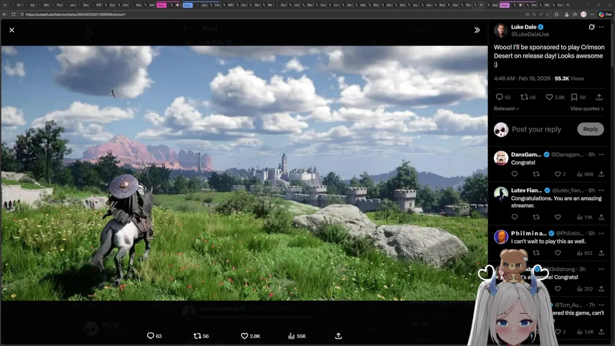Open the Chat button in browser toolbar

click(x=605, y=14)
